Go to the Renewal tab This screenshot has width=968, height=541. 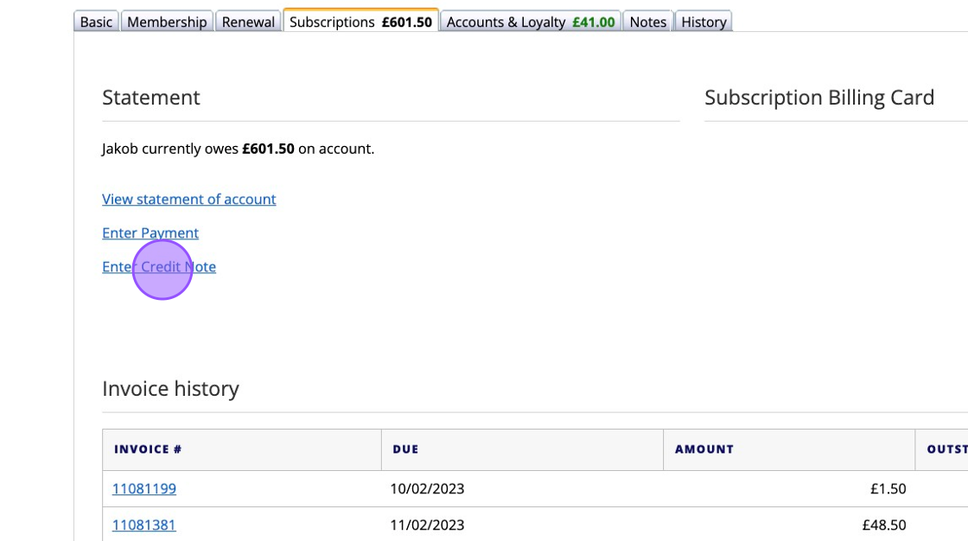pyautogui.click(x=248, y=22)
